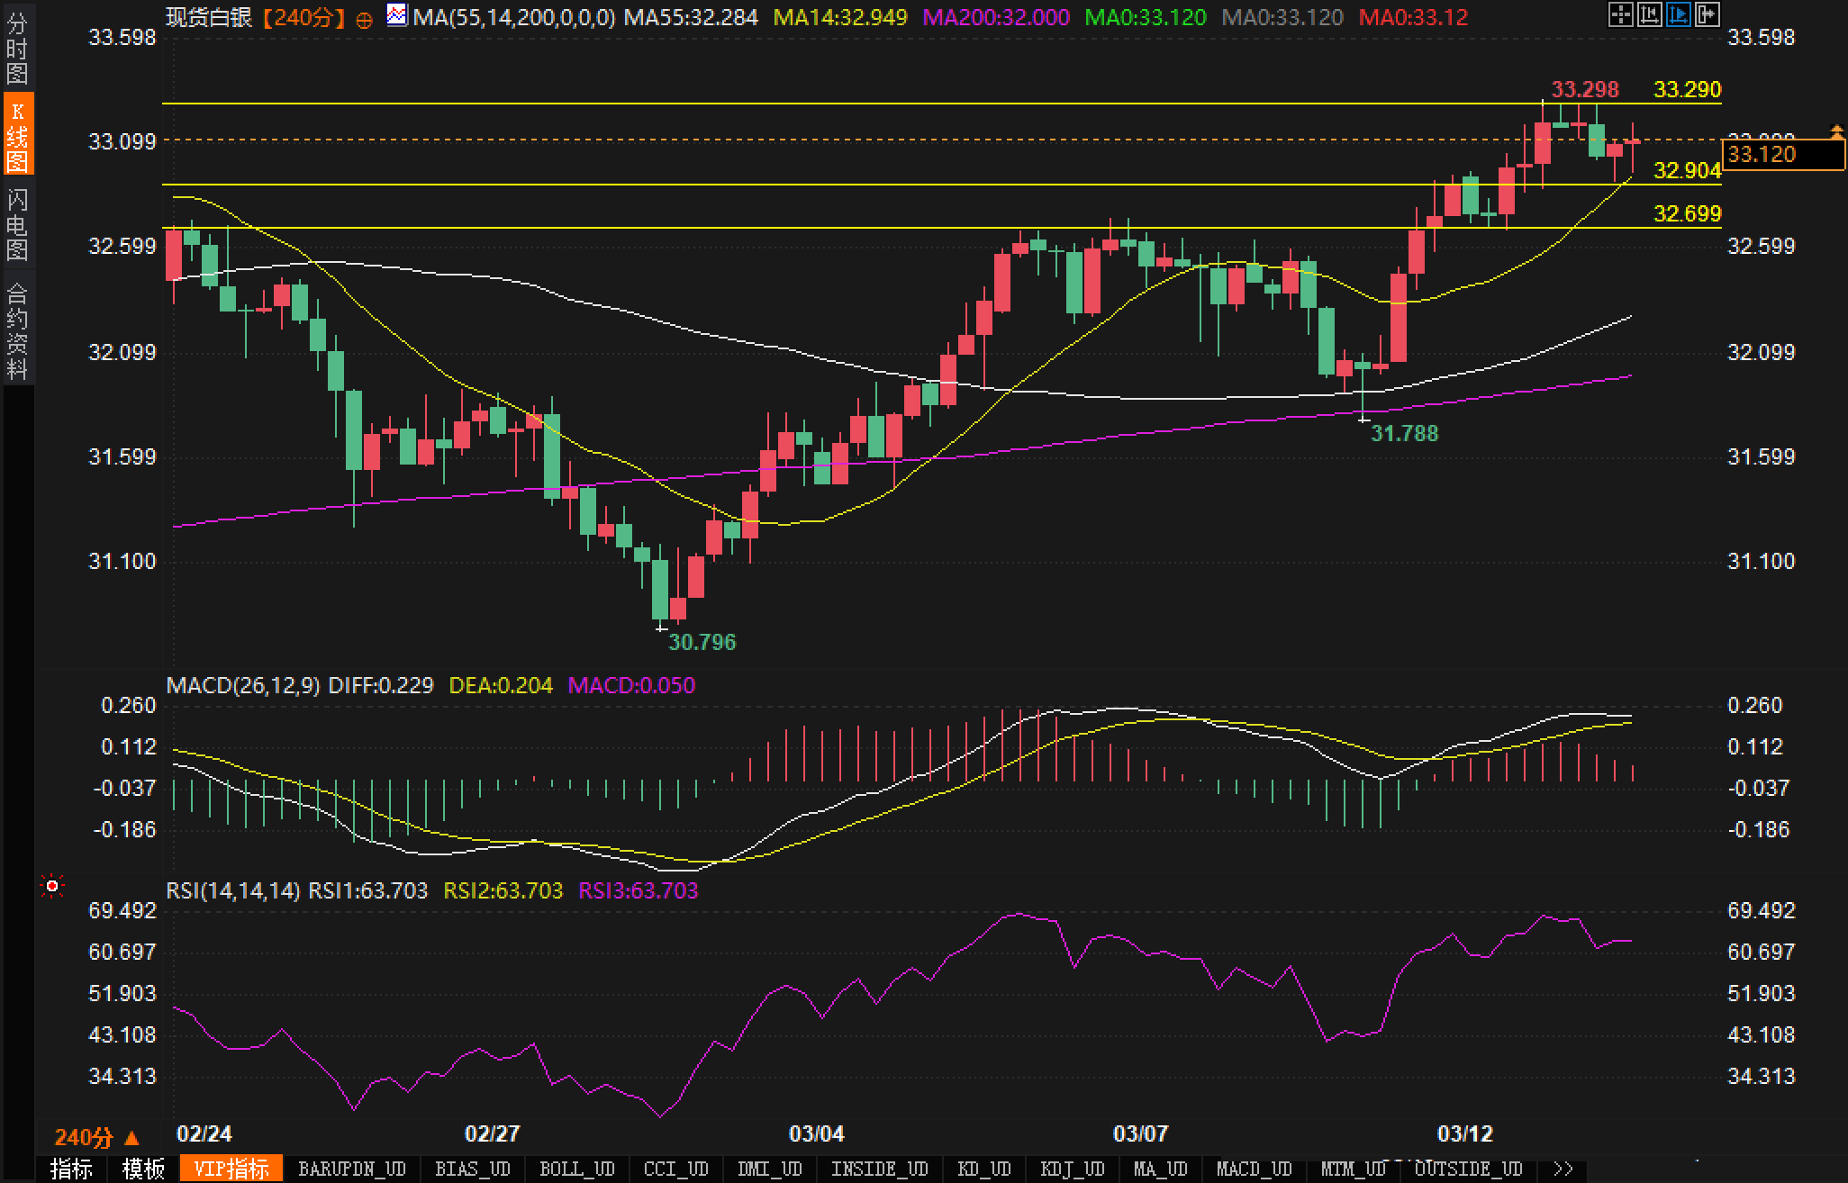1848x1183 pixels.
Task: Click the 33.298 high price marker
Action: pyautogui.click(x=1585, y=89)
